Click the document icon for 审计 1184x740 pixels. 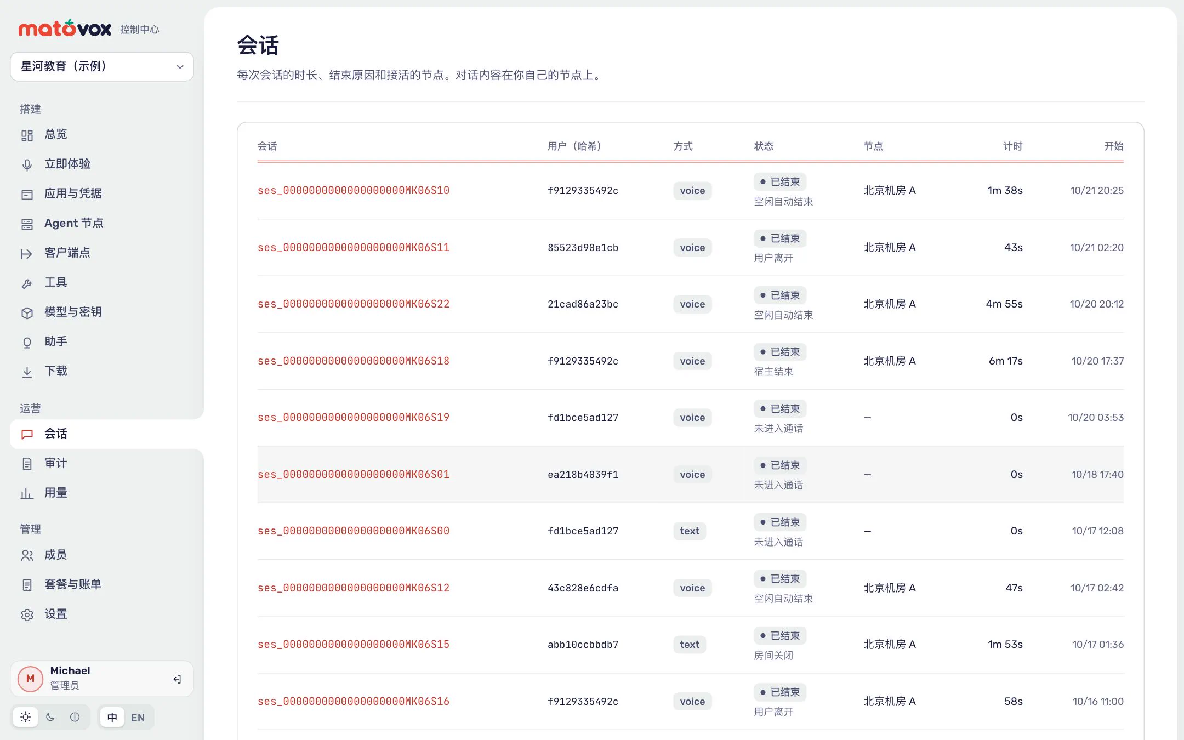[x=27, y=464]
